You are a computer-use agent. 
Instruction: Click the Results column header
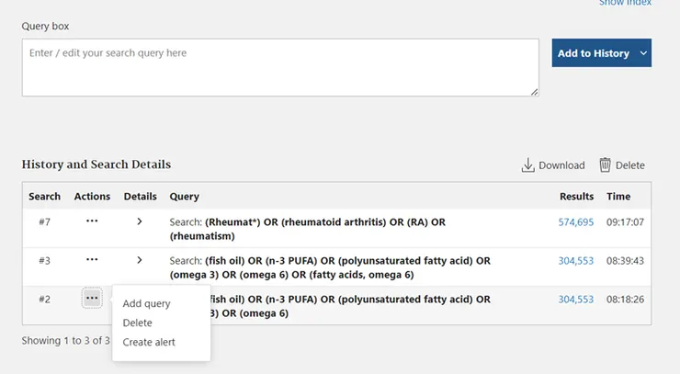coord(576,196)
